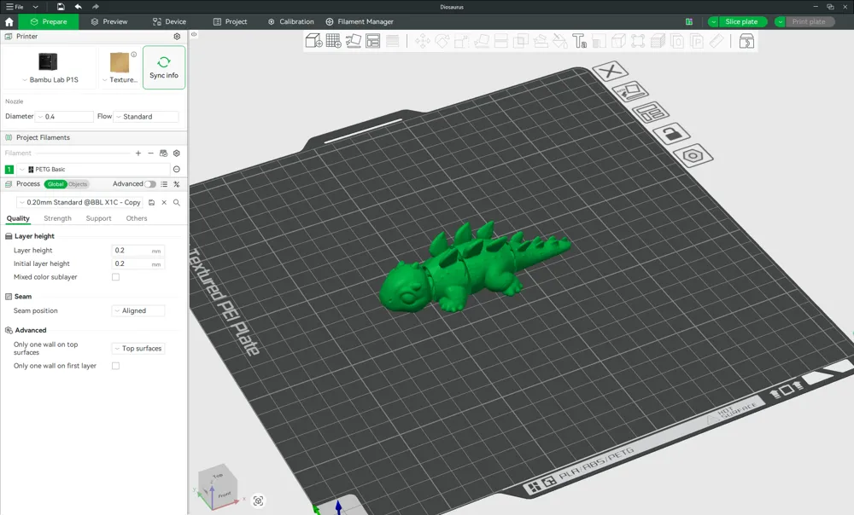This screenshot has width=854, height=515.
Task: Click the Sync info button
Action: pos(164,67)
